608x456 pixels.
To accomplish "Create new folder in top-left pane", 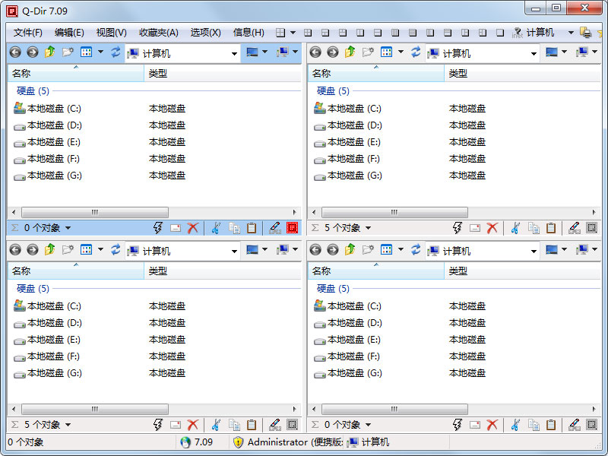I will coord(68,52).
